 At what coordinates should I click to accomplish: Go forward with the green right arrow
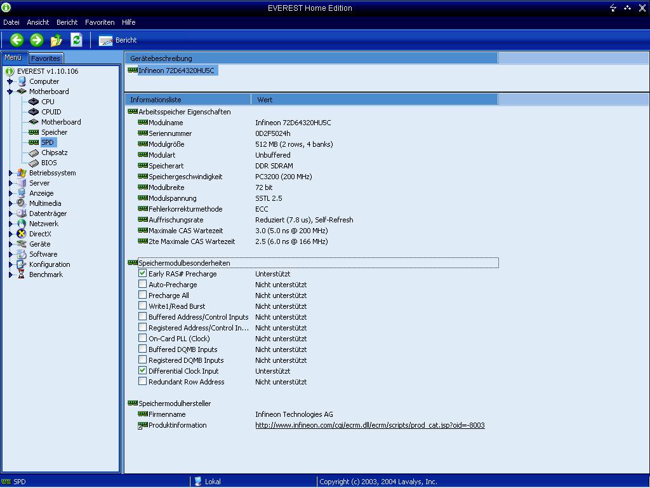pos(36,40)
